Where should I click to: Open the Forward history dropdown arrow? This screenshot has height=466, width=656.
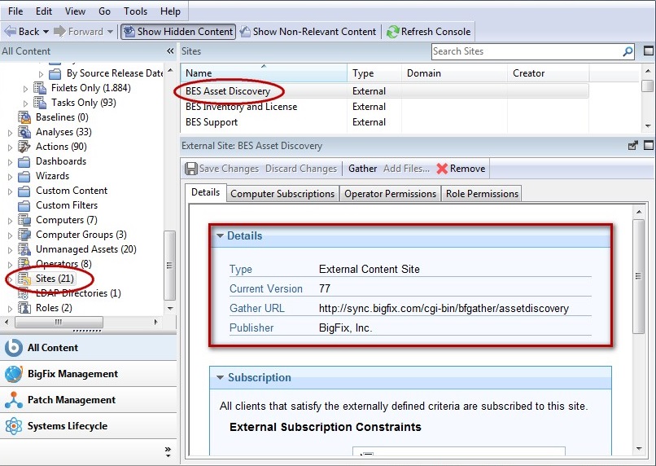pos(110,32)
